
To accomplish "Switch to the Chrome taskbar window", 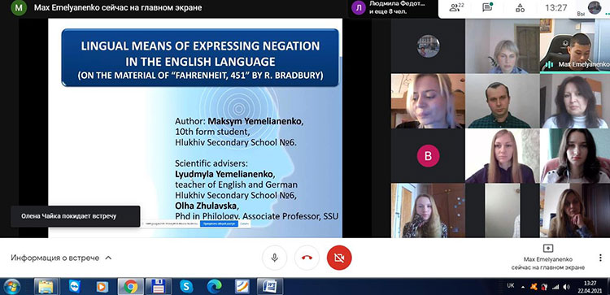I will (131, 286).
